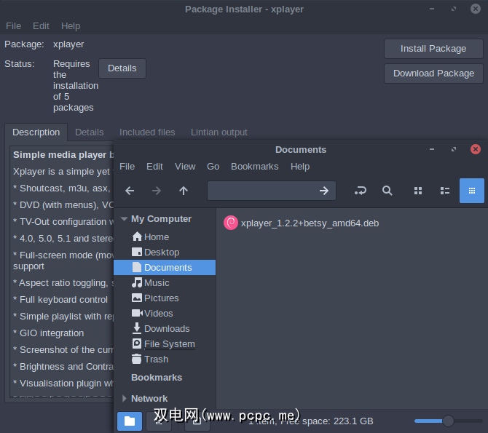Close the Documents window
This screenshot has height=433, width=488.
tap(475, 149)
